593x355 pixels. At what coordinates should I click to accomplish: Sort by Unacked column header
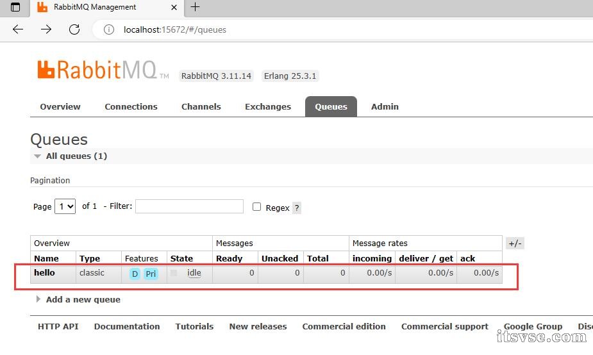point(280,259)
